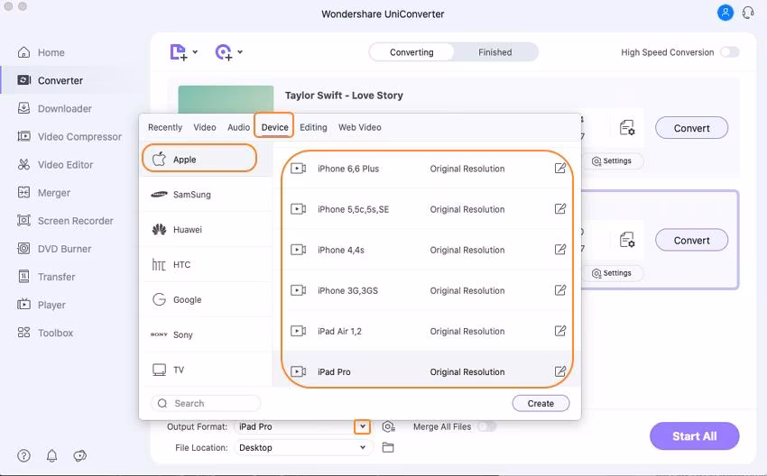The image size is (767, 476).
Task: Edit the iPhone 4,4s preset
Action: (x=560, y=250)
